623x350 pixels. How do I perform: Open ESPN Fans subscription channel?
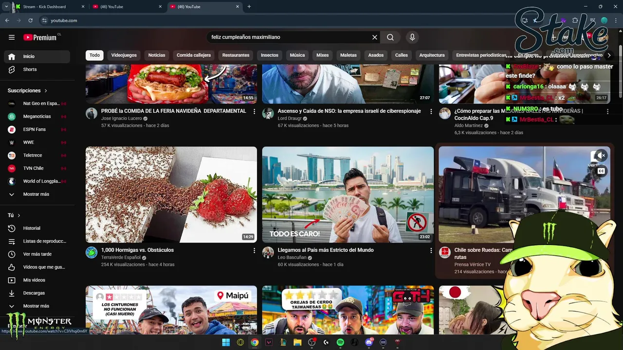point(37,129)
